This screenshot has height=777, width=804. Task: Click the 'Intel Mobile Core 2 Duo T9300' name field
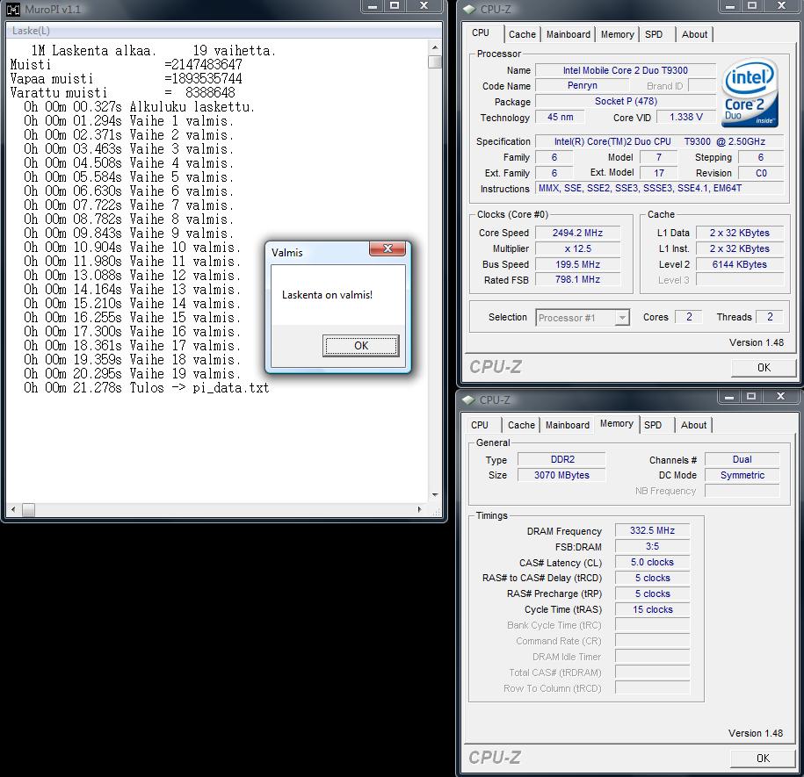[x=625, y=70]
